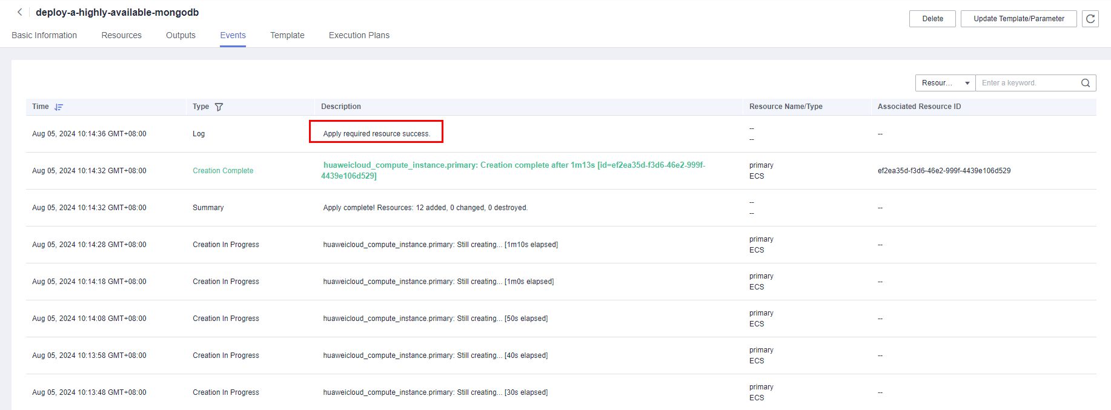Select the Events tab
This screenshot has width=1111, height=410.
click(233, 35)
